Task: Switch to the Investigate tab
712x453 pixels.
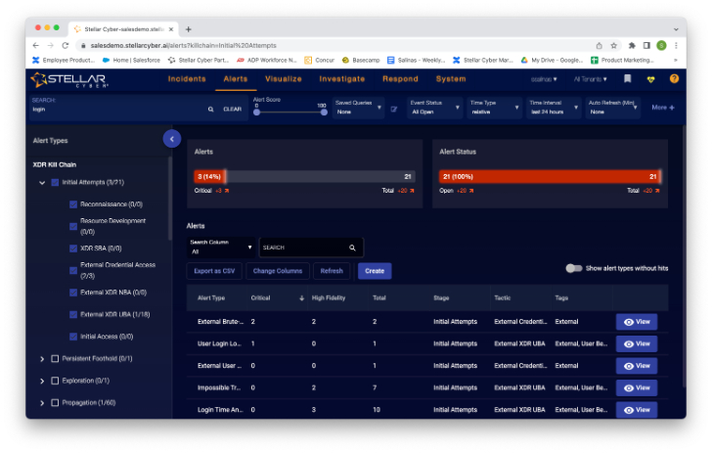Action: [341, 78]
